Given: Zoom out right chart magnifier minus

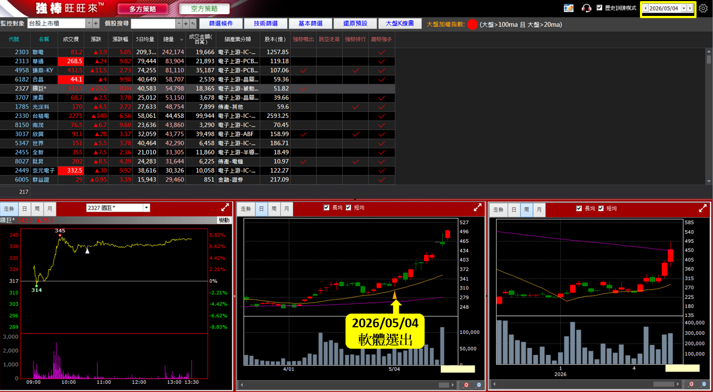Looking at the screenshot, I should (x=704, y=384).
